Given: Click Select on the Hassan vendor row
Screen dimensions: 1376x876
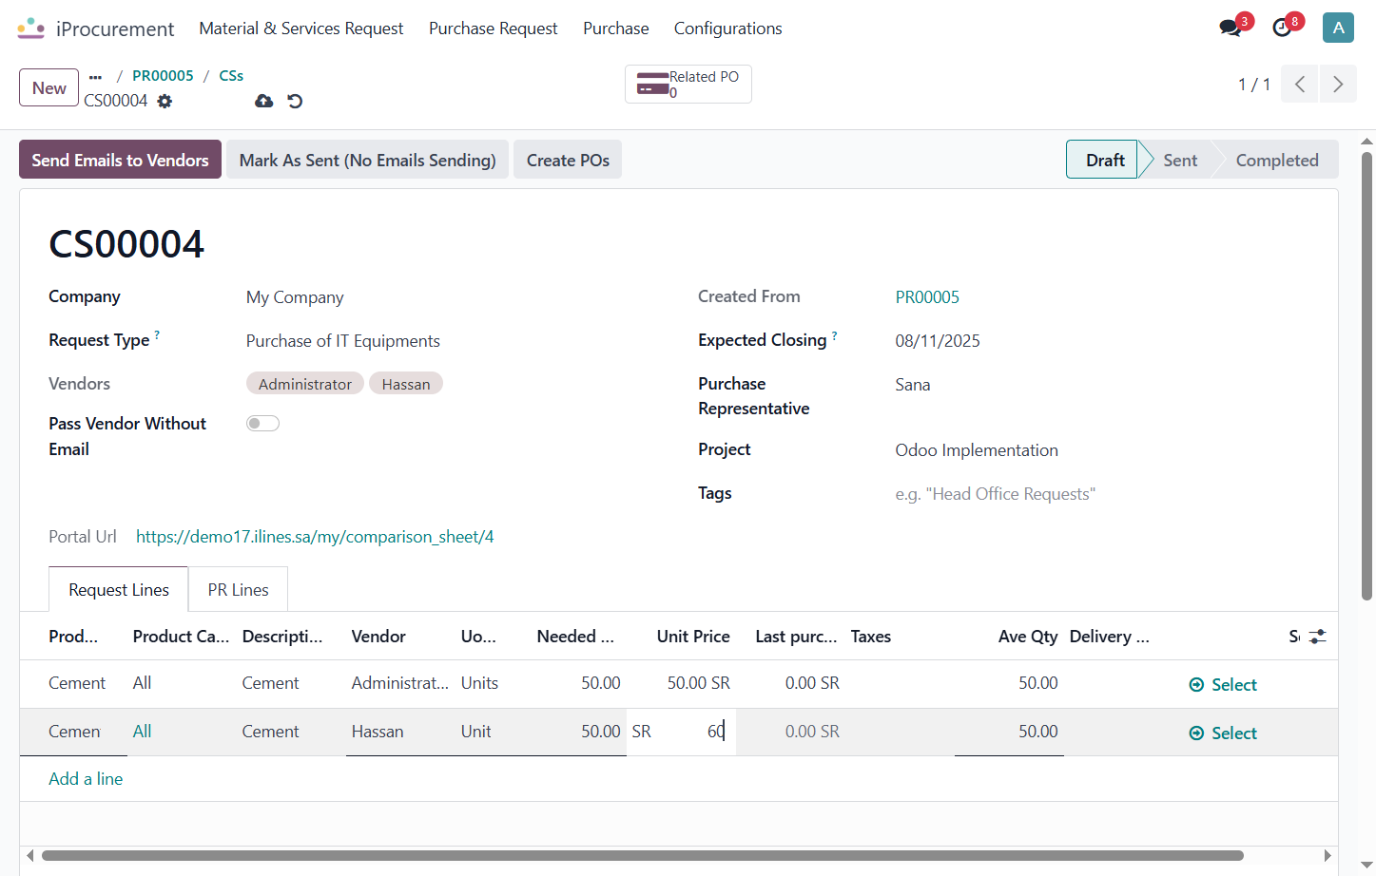Looking at the screenshot, I should tap(1223, 733).
